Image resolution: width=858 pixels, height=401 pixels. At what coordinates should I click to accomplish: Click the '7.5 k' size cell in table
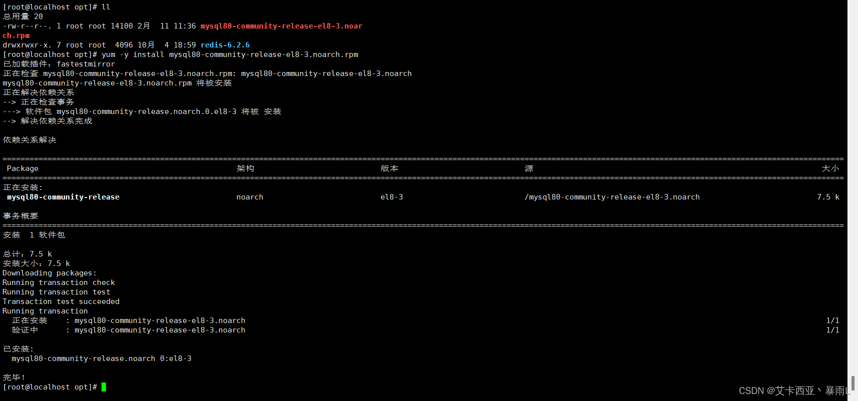828,197
